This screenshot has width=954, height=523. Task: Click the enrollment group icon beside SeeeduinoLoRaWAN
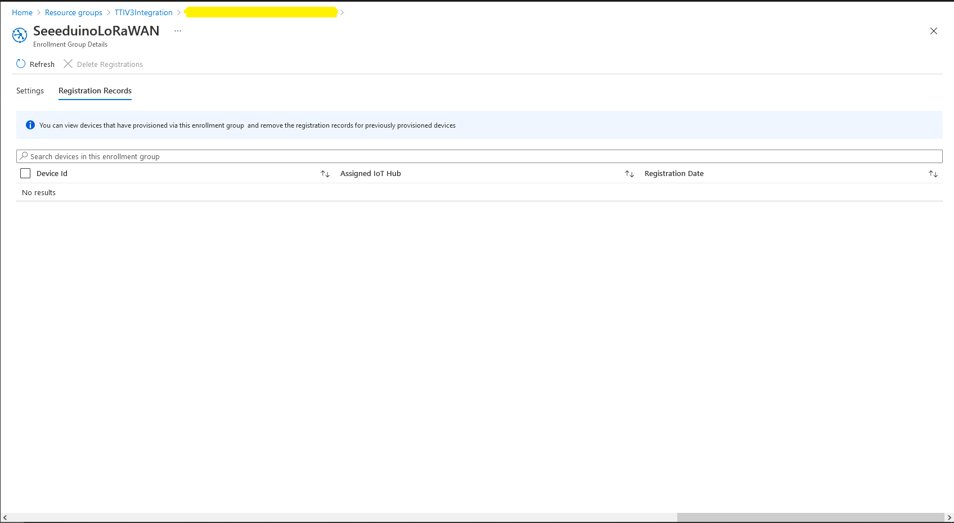point(20,35)
